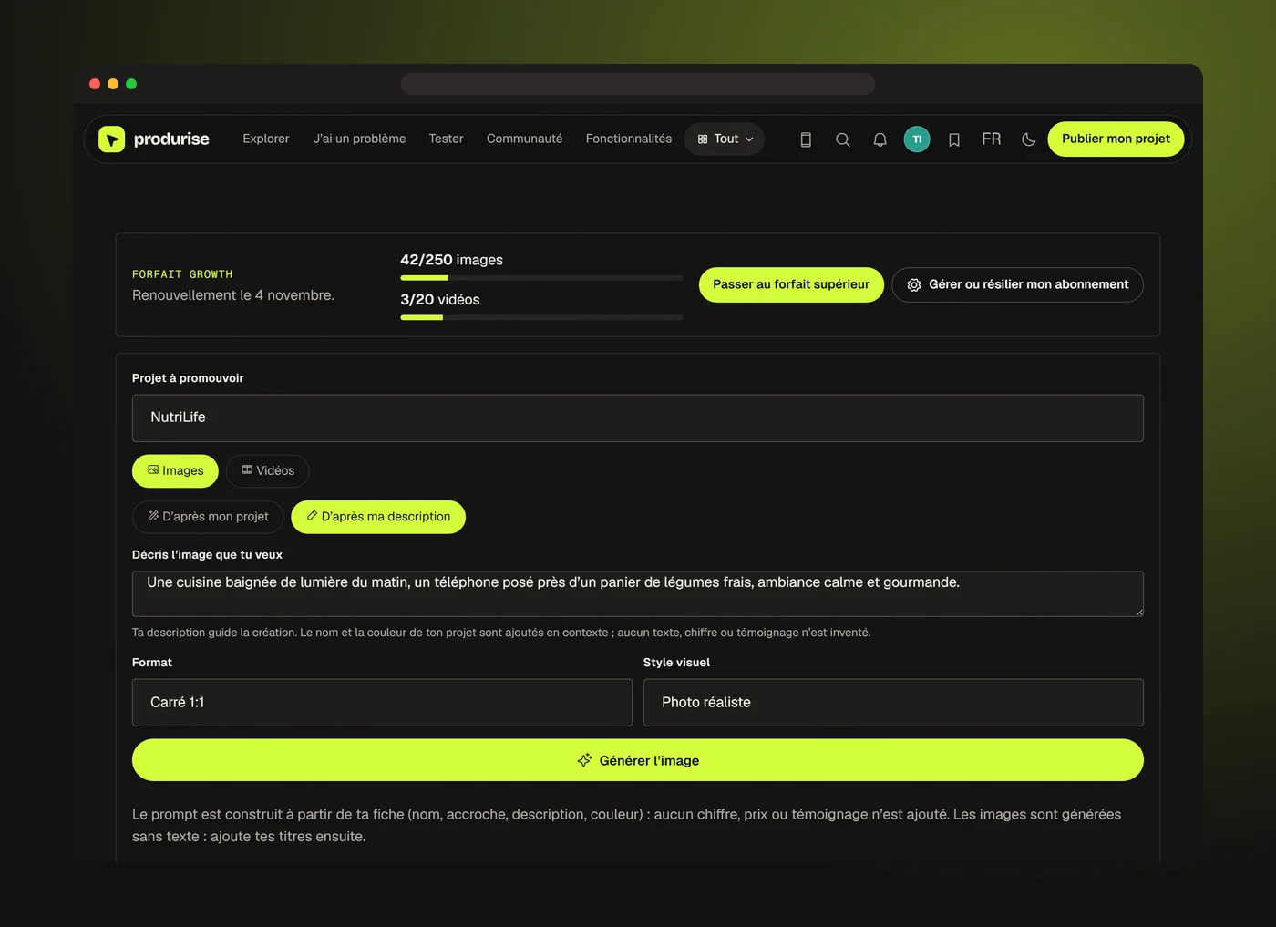
Task: Go to Explorer in navigation
Action: click(x=266, y=139)
